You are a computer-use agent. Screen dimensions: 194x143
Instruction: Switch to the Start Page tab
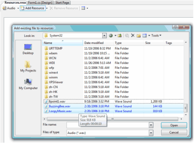click(x=62, y=3)
